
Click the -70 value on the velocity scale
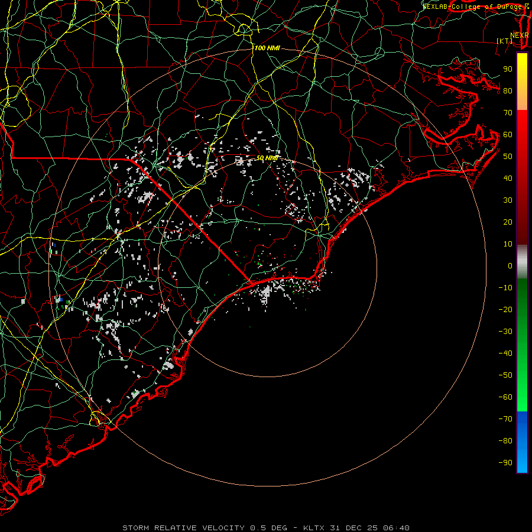pos(505,419)
